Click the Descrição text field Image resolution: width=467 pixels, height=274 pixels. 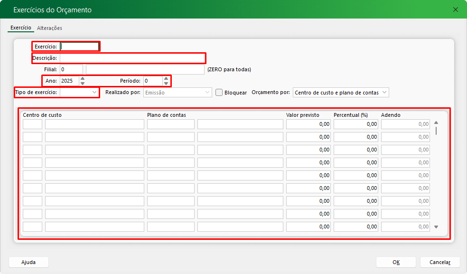click(132, 58)
